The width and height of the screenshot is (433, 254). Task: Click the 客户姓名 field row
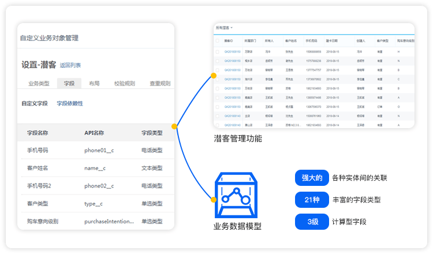pyautogui.click(x=96, y=169)
